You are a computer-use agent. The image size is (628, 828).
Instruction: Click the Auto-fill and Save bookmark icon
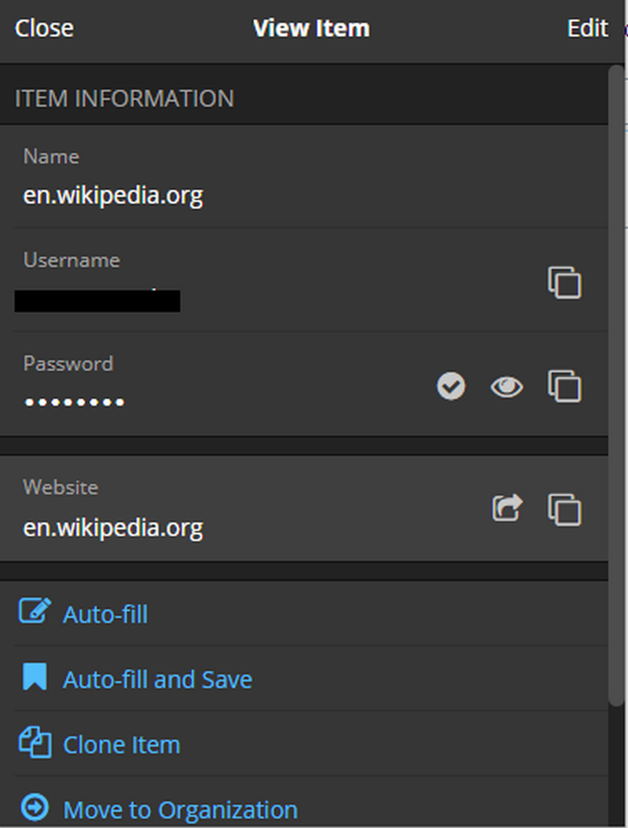point(34,678)
